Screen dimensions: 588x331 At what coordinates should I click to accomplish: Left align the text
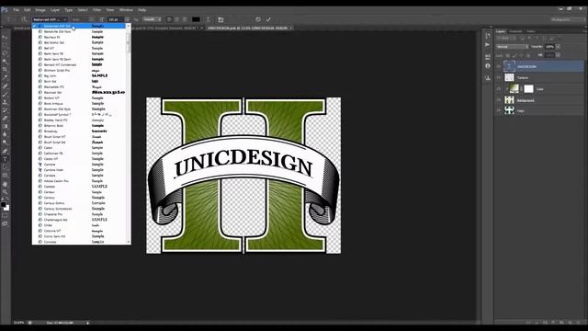pos(169,19)
